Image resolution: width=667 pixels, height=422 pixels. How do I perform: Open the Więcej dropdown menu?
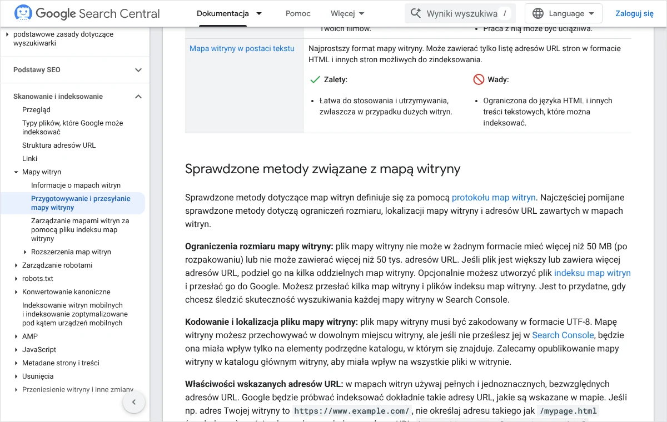(347, 13)
